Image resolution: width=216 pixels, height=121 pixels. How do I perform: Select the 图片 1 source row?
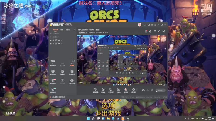click(63, 37)
